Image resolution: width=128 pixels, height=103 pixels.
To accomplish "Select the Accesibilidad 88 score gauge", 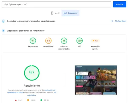I will point(48,41).
